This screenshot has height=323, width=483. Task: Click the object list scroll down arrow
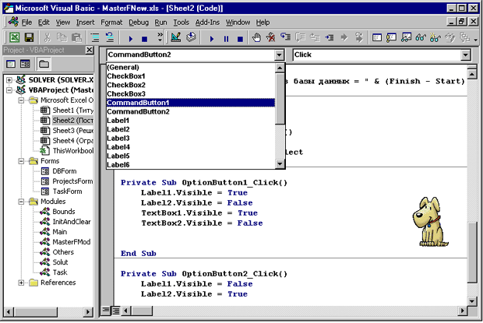tap(280, 163)
